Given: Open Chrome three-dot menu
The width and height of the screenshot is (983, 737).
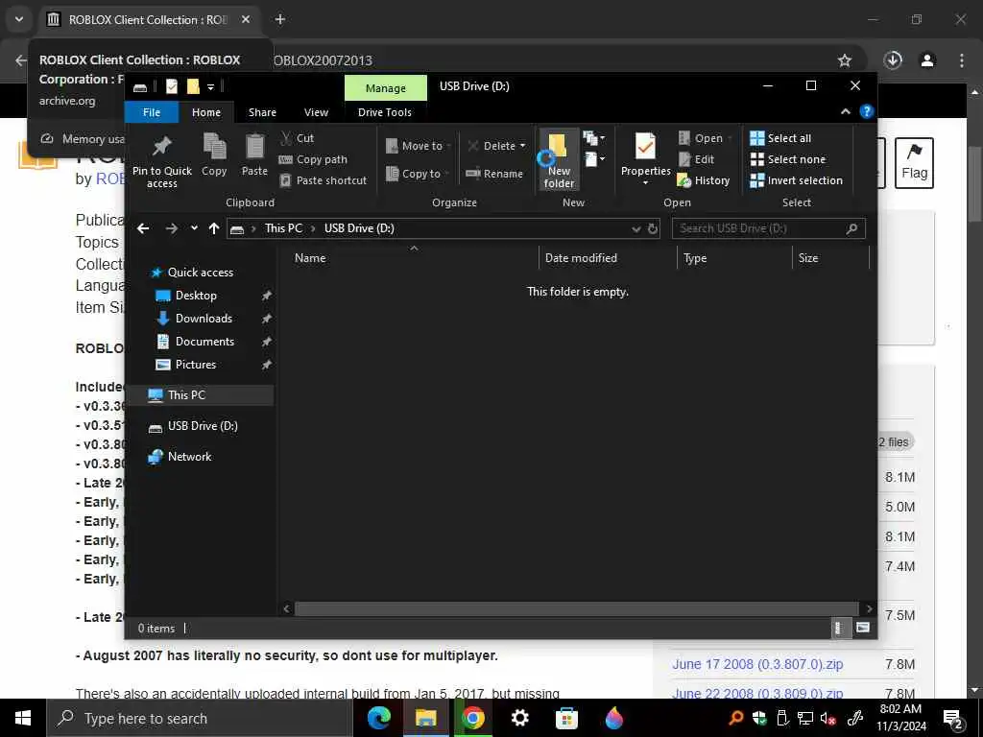Looking at the screenshot, I should tap(962, 60).
